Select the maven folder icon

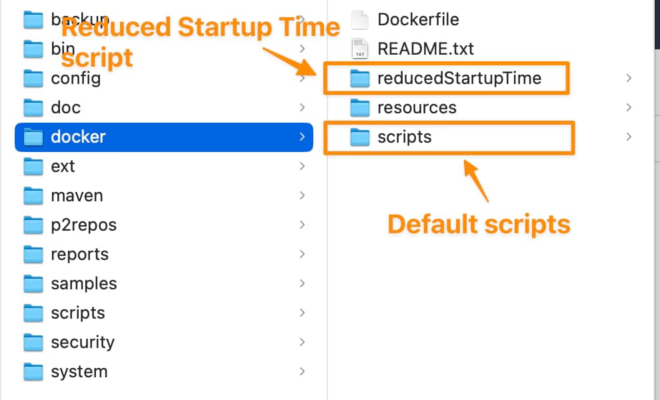point(33,195)
